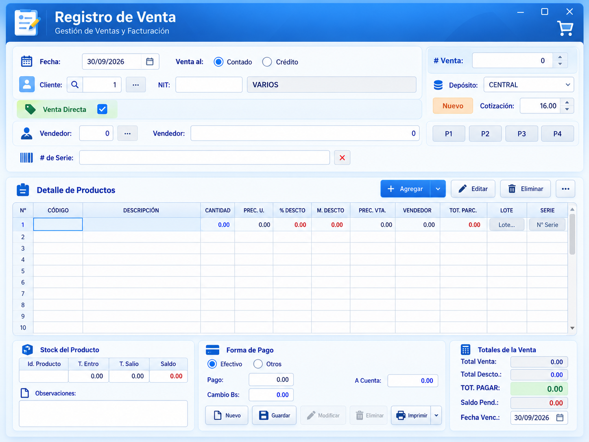This screenshot has height=442, width=589.
Task: Click the Lote... button in row 1
Action: pyautogui.click(x=506, y=225)
